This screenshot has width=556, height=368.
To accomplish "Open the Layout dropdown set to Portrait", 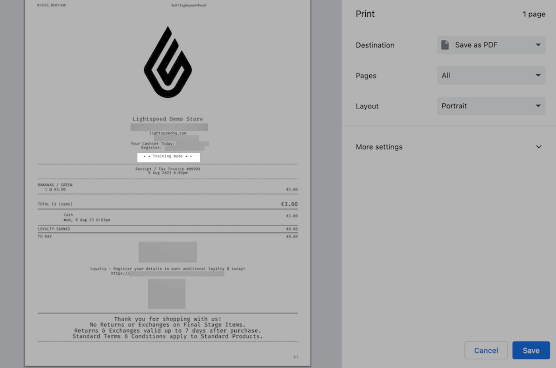I will tap(491, 106).
